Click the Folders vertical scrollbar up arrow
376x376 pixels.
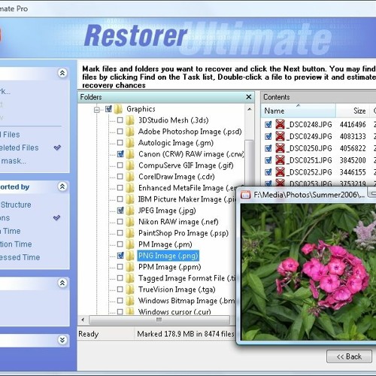[x=250, y=109]
